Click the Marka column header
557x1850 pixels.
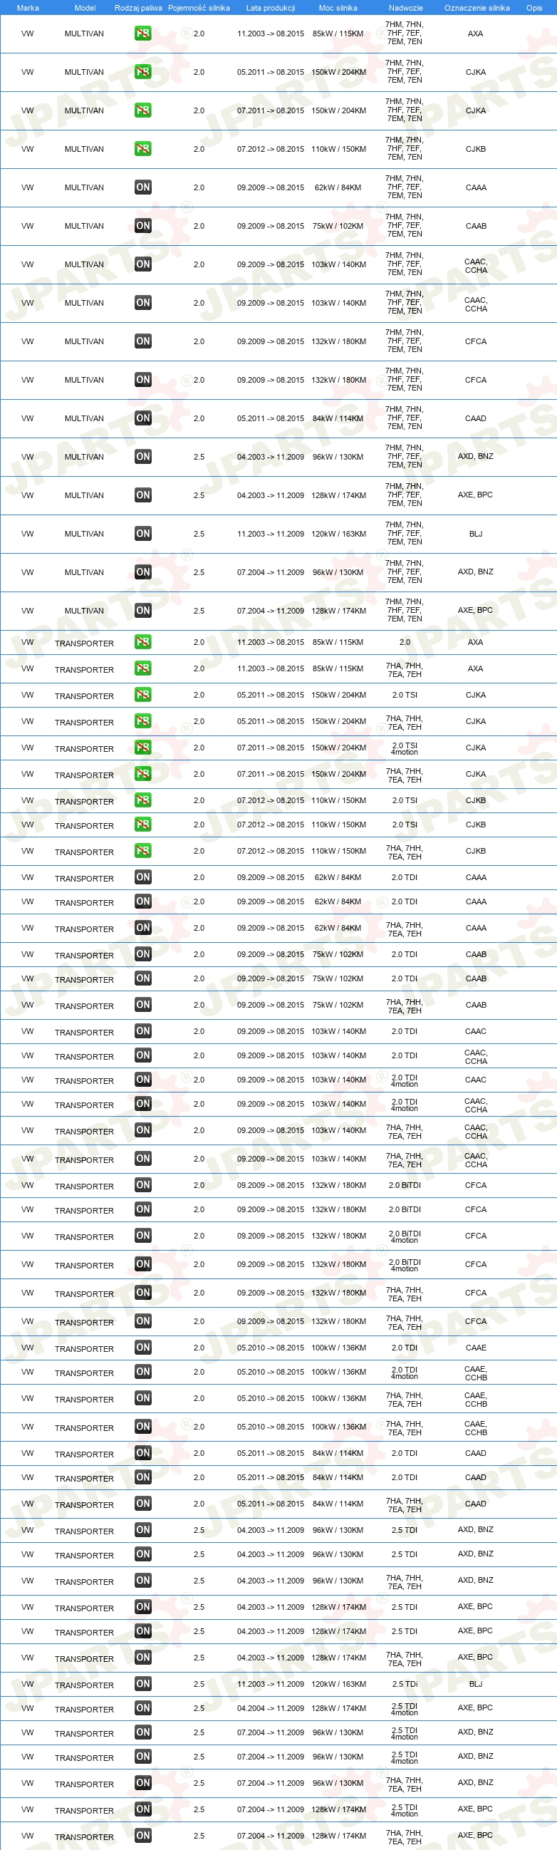pyautogui.click(x=28, y=8)
